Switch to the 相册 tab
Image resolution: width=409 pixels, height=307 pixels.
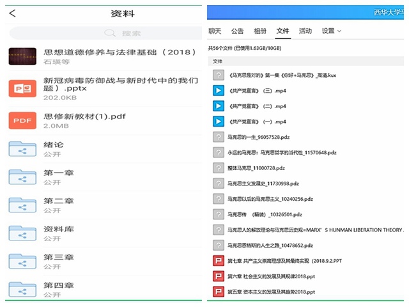(x=260, y=31)
